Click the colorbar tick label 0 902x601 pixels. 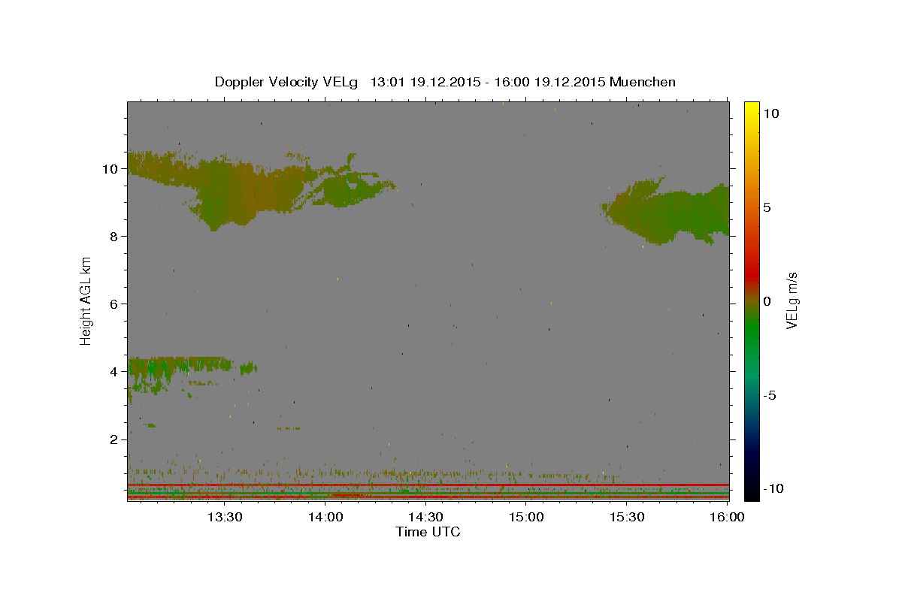click(767, 301)
